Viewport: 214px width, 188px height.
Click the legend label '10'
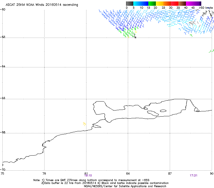point(141,8)
